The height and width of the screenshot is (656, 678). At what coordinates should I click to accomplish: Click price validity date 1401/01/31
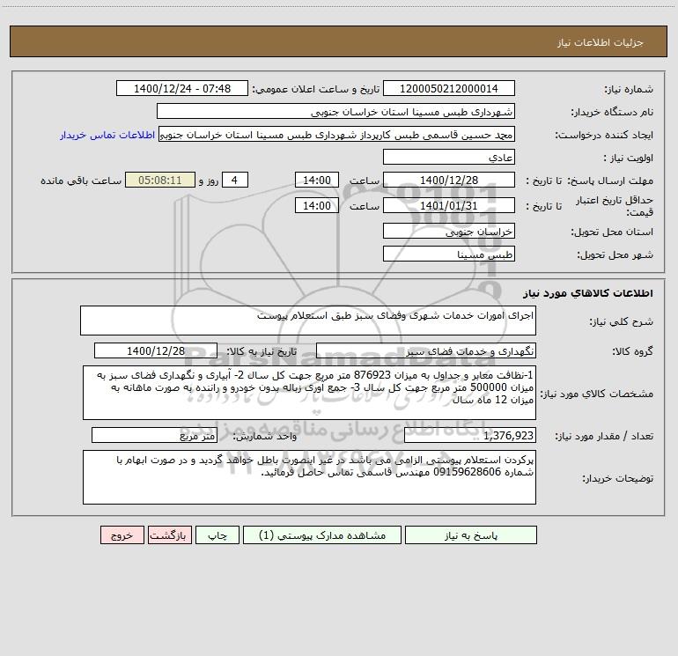[x=449, y=205]
